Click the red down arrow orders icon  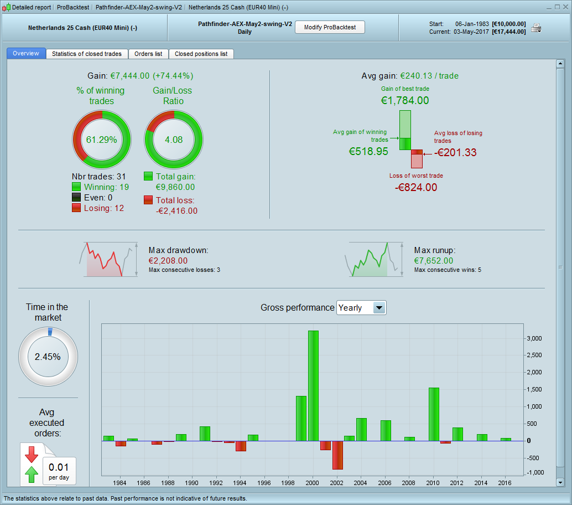(x=32, y=454)
